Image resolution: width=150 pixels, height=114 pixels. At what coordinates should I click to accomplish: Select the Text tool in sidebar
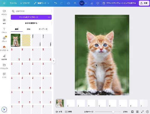tap(4, 30)
